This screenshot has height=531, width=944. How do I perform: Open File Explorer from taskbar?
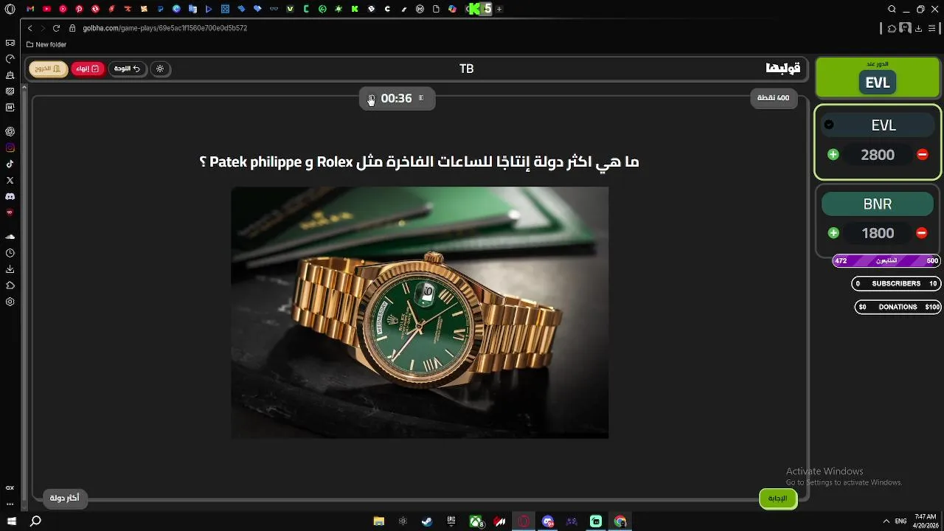coord(378,521)
